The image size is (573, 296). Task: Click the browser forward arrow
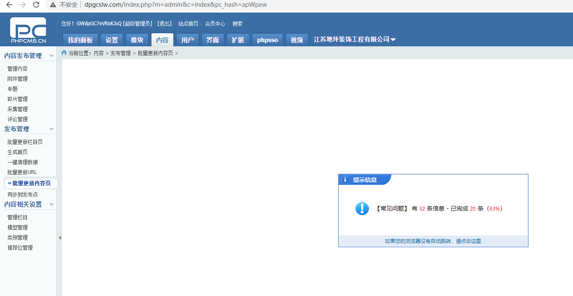(x=23, y=5)
